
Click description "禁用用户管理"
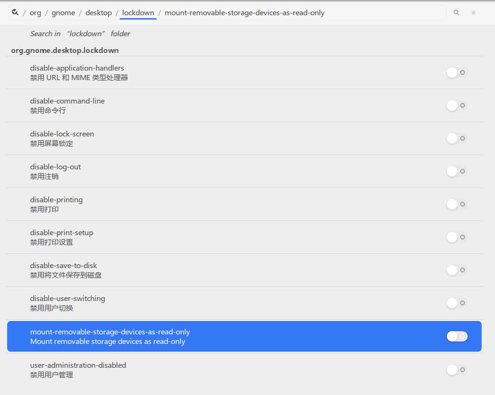[52, 375]
